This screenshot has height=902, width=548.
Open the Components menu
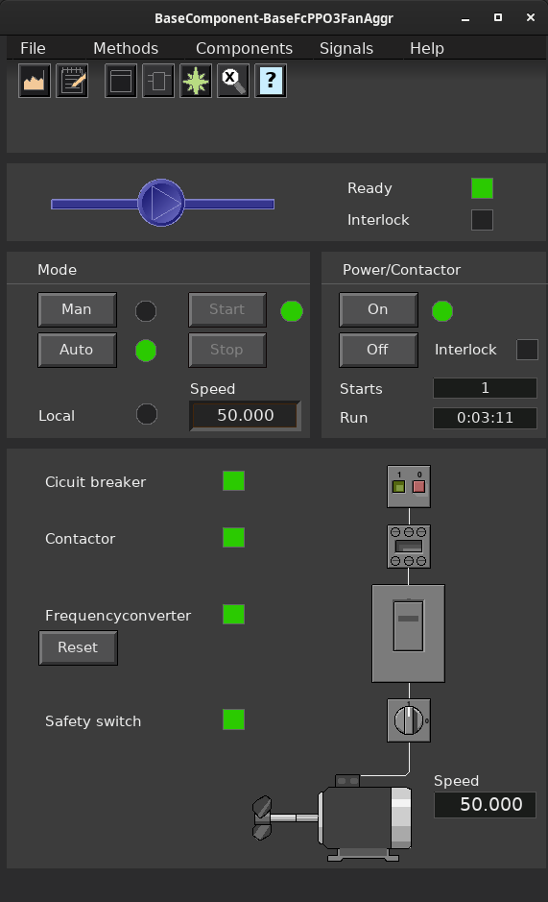click(244, 48)
